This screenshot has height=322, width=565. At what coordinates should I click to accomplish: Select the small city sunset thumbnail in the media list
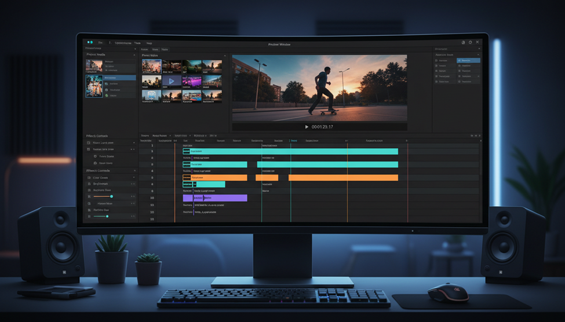click(94, 66)
